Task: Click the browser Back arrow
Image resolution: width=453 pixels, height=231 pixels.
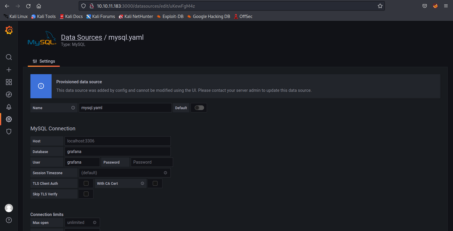Action: pos(7,6)
